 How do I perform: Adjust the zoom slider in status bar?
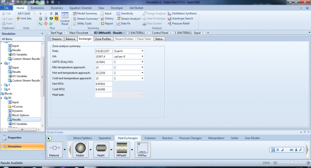coord(292,163)
